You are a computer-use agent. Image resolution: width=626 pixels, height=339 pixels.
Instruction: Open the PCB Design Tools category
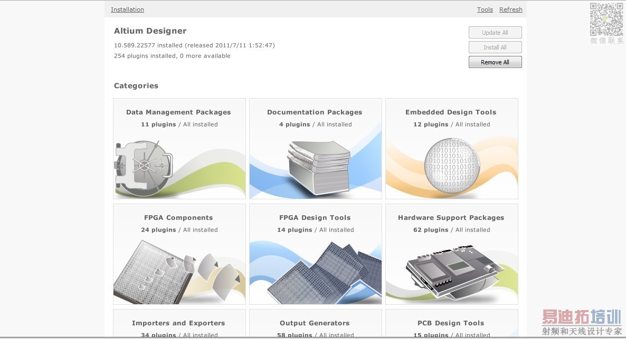(451, 323)
